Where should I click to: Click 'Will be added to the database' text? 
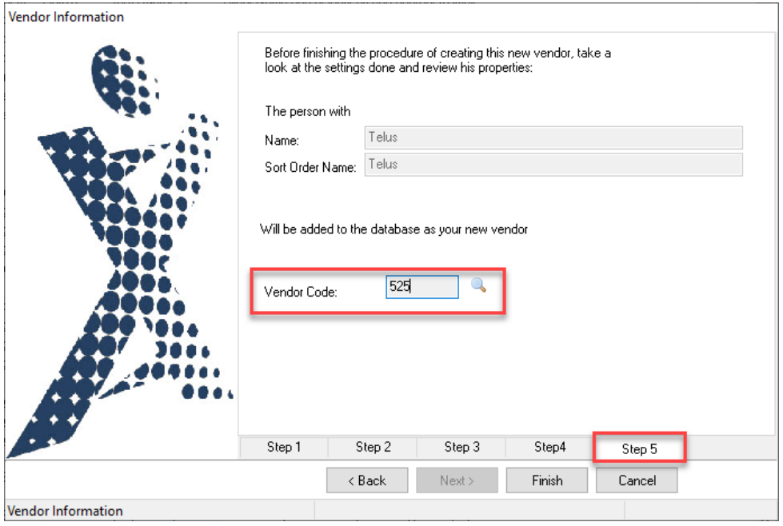(x=393, y=229)
